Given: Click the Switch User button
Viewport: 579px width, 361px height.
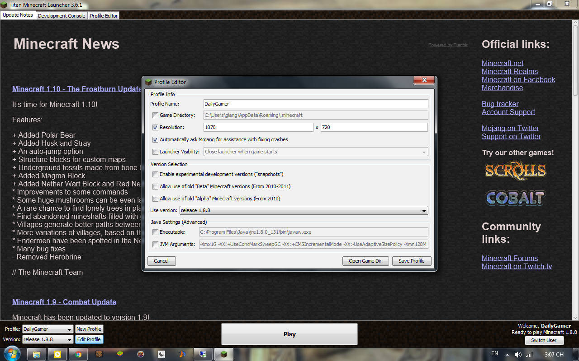Looking at the screenshot, I should (x=544, y=340).
